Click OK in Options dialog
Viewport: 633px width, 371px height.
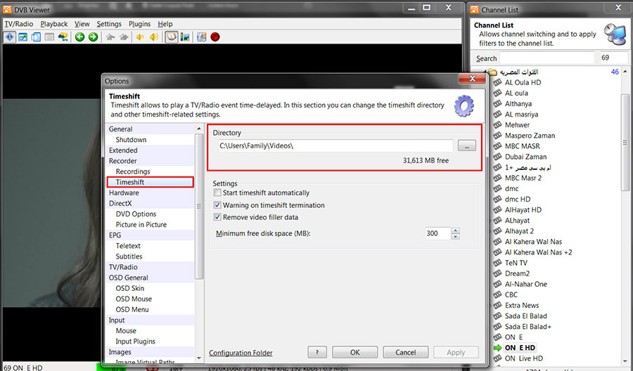[x=355, y=353]
